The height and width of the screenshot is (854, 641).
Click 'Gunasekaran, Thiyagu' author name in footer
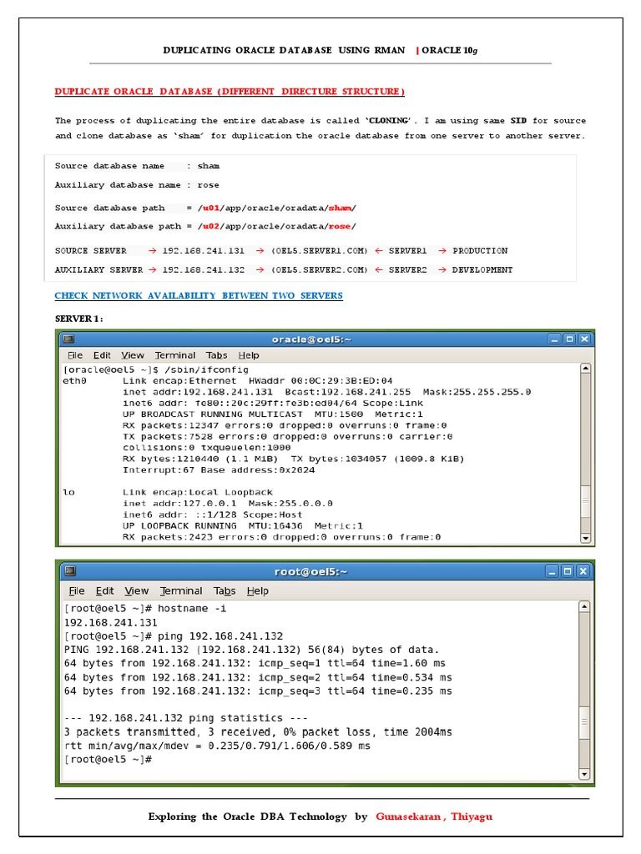click(x=434, y=816)
